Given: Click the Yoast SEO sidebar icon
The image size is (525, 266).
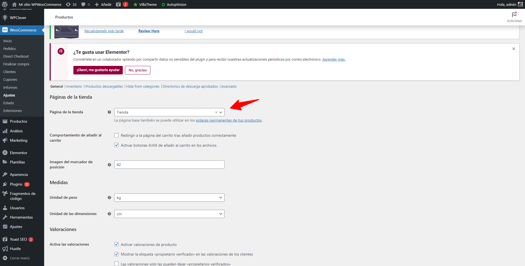Looking at the screenshot, I should tap(5, 239).
